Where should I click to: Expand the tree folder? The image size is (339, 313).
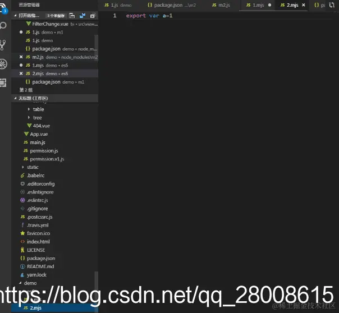click(x=29, y=117)
